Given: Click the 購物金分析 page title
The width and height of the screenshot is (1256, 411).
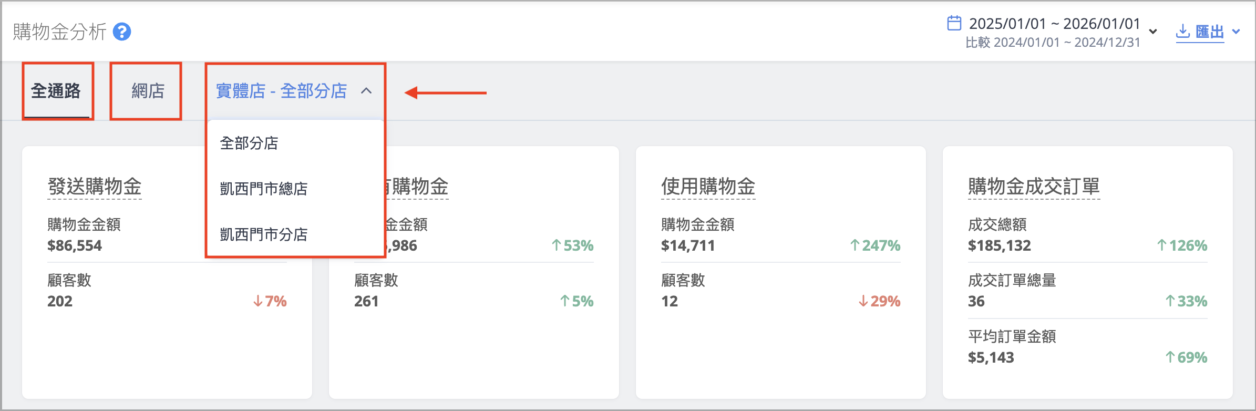Looking at the screenshot, I should (x=60, y=32).
